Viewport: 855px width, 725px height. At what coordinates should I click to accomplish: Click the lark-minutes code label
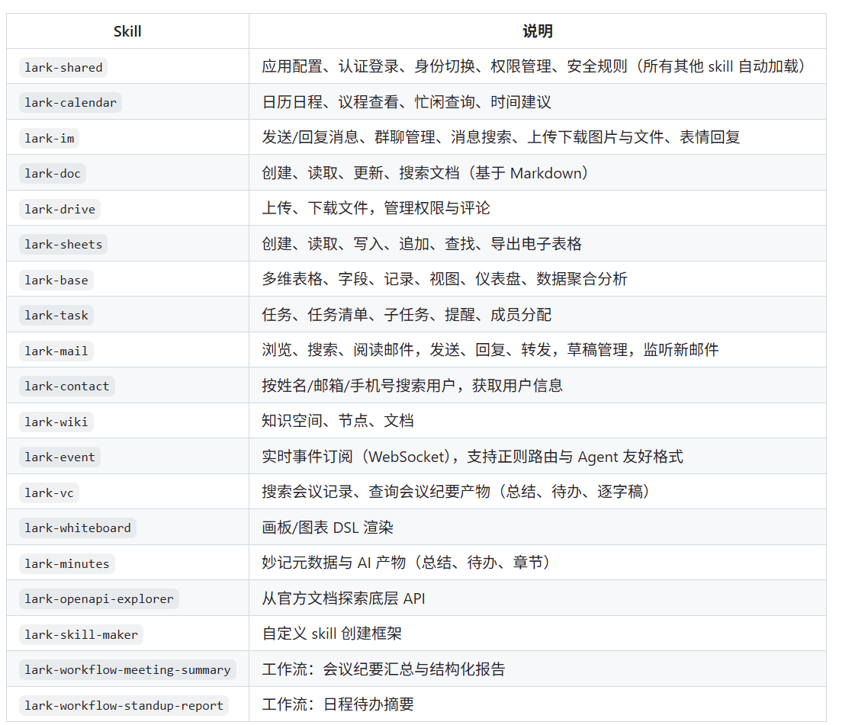[67, 563]
